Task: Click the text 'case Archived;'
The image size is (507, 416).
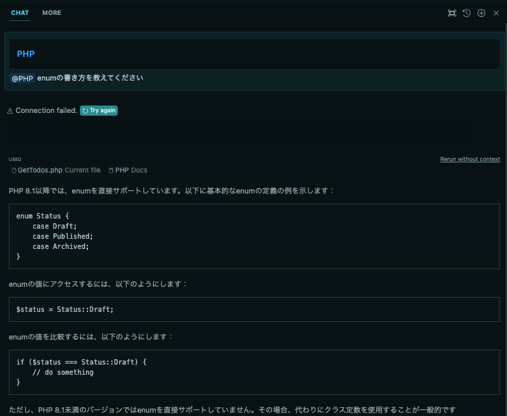Action: 60,247
